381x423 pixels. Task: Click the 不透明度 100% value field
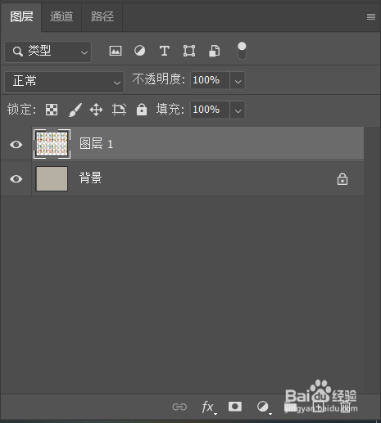pos(210,80)
